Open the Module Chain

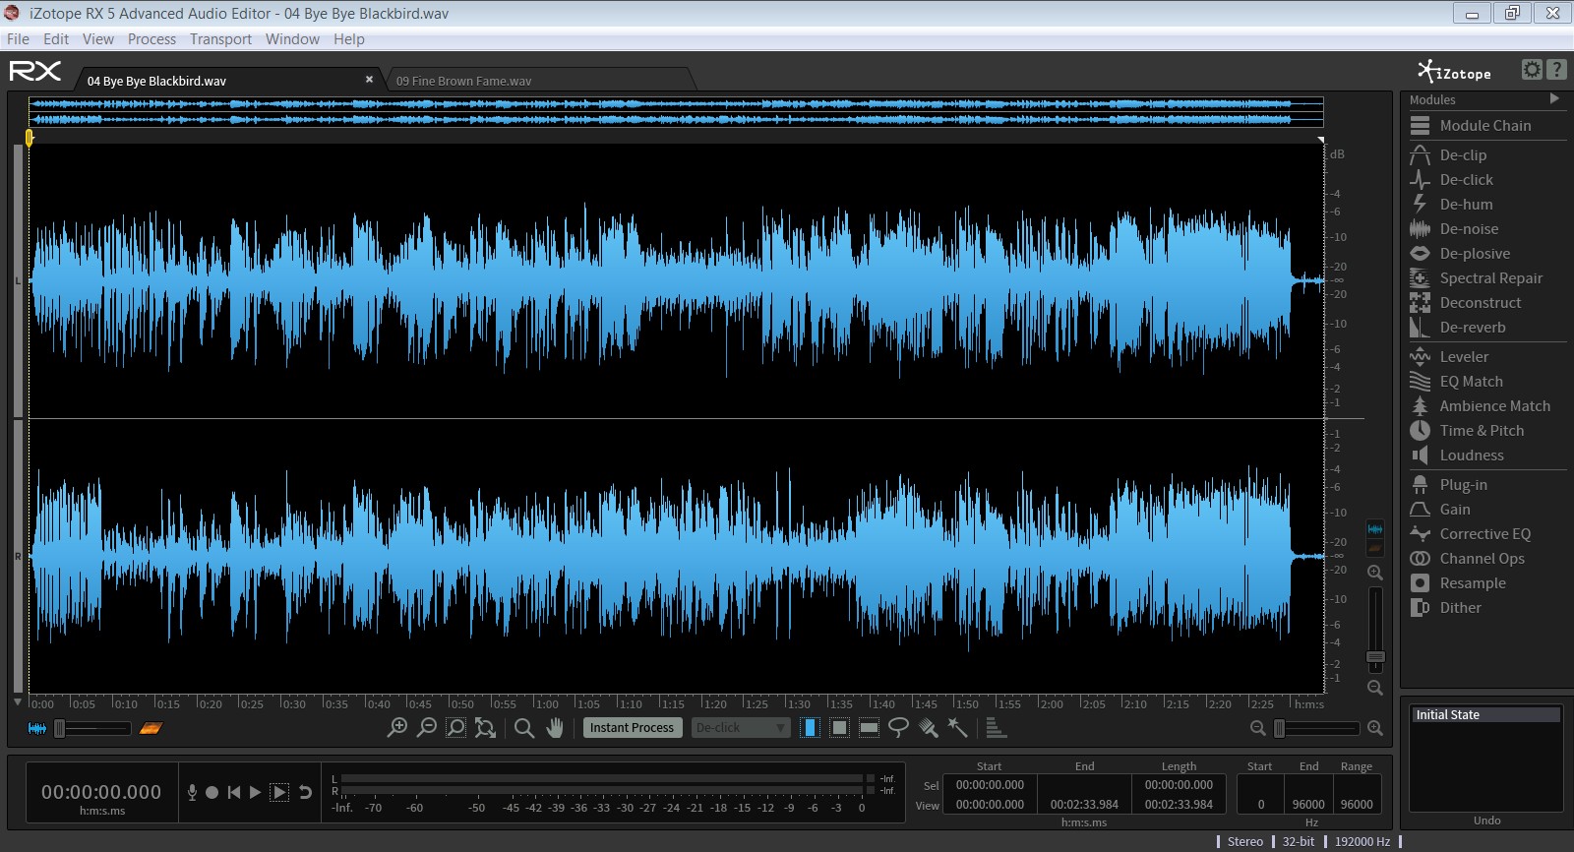(1485, 126)
